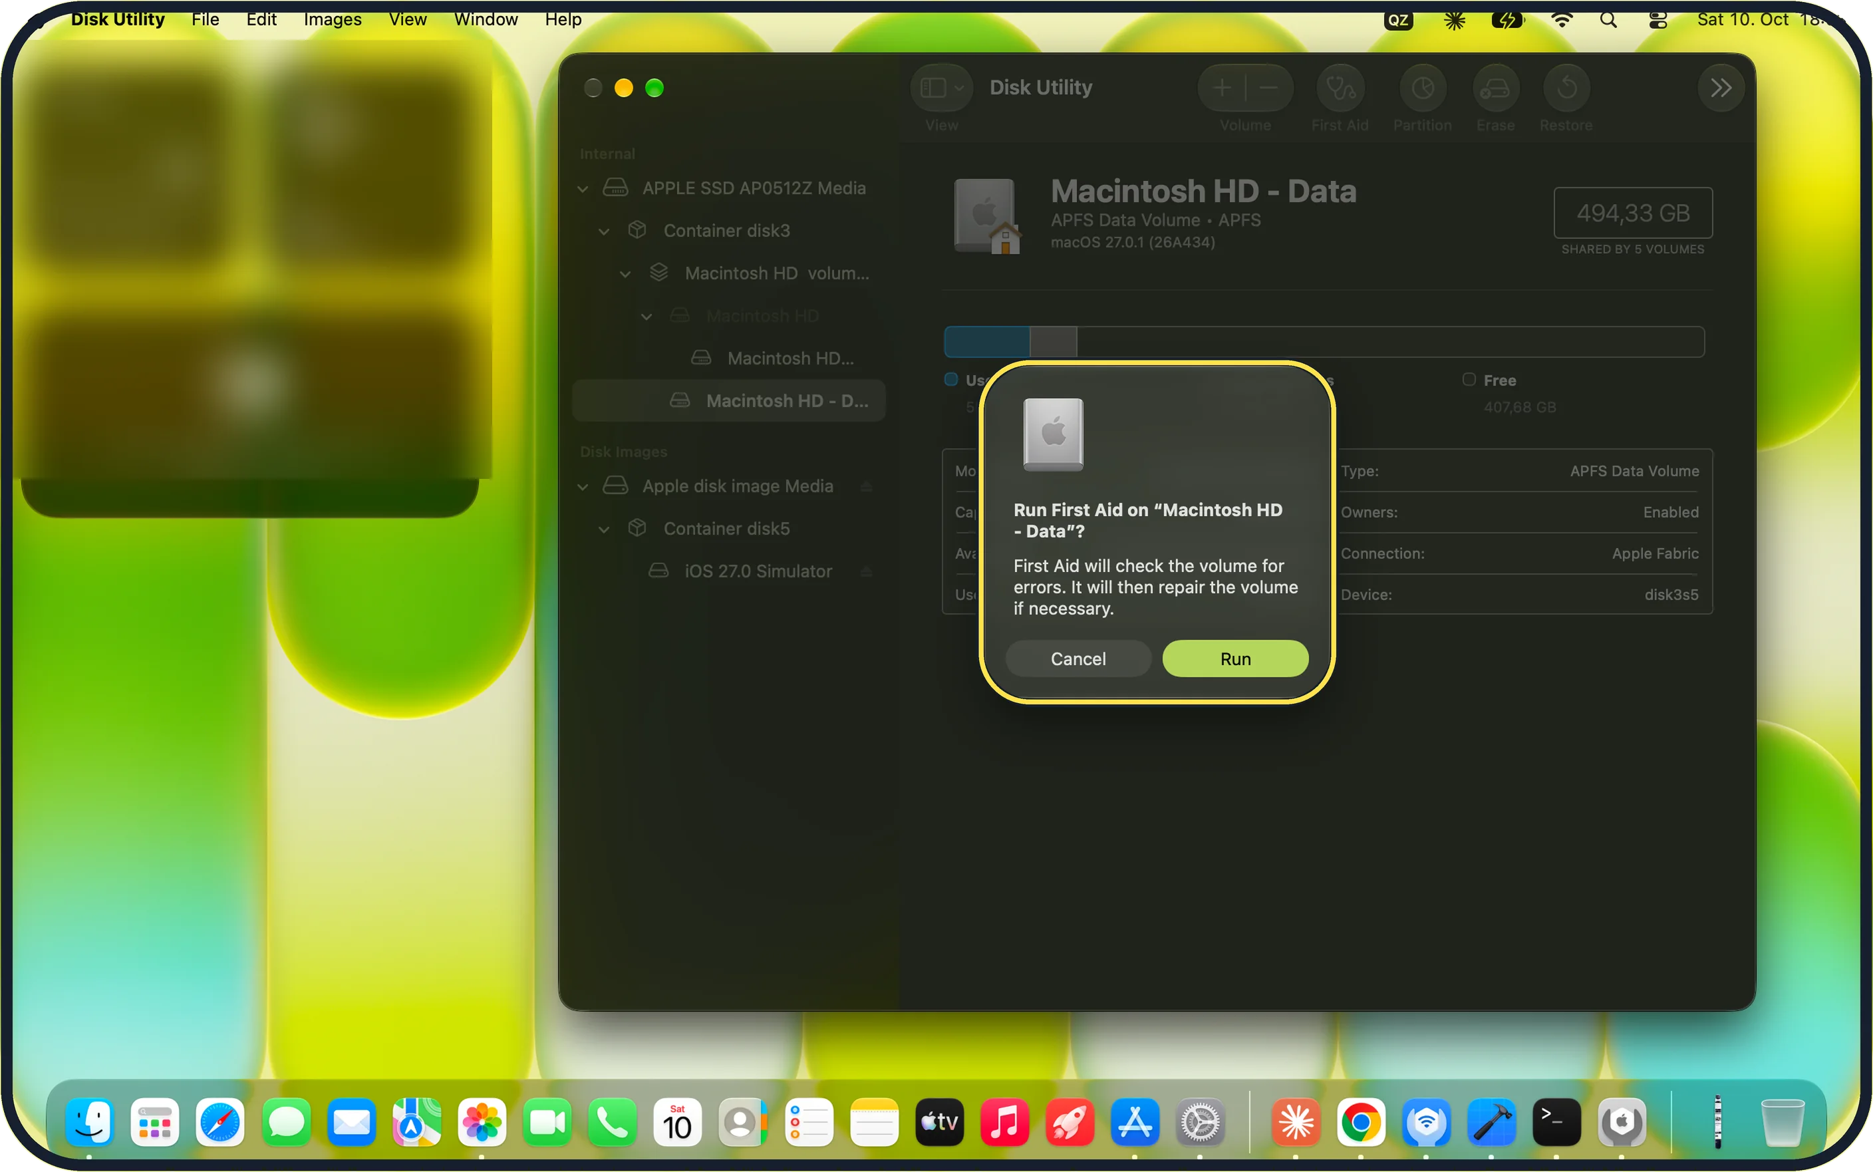Click the 494,33 GB capacity box
This screenshot has height=1172, width=1873.
[1633, 212]
